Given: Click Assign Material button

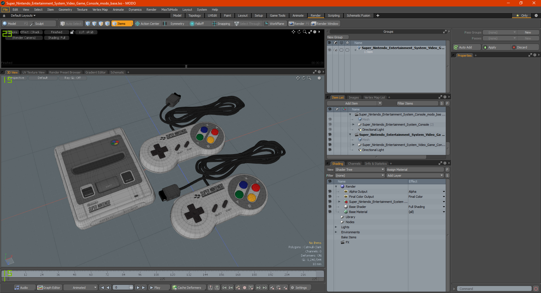Looking at the screenshot, I should coord(415,170).
